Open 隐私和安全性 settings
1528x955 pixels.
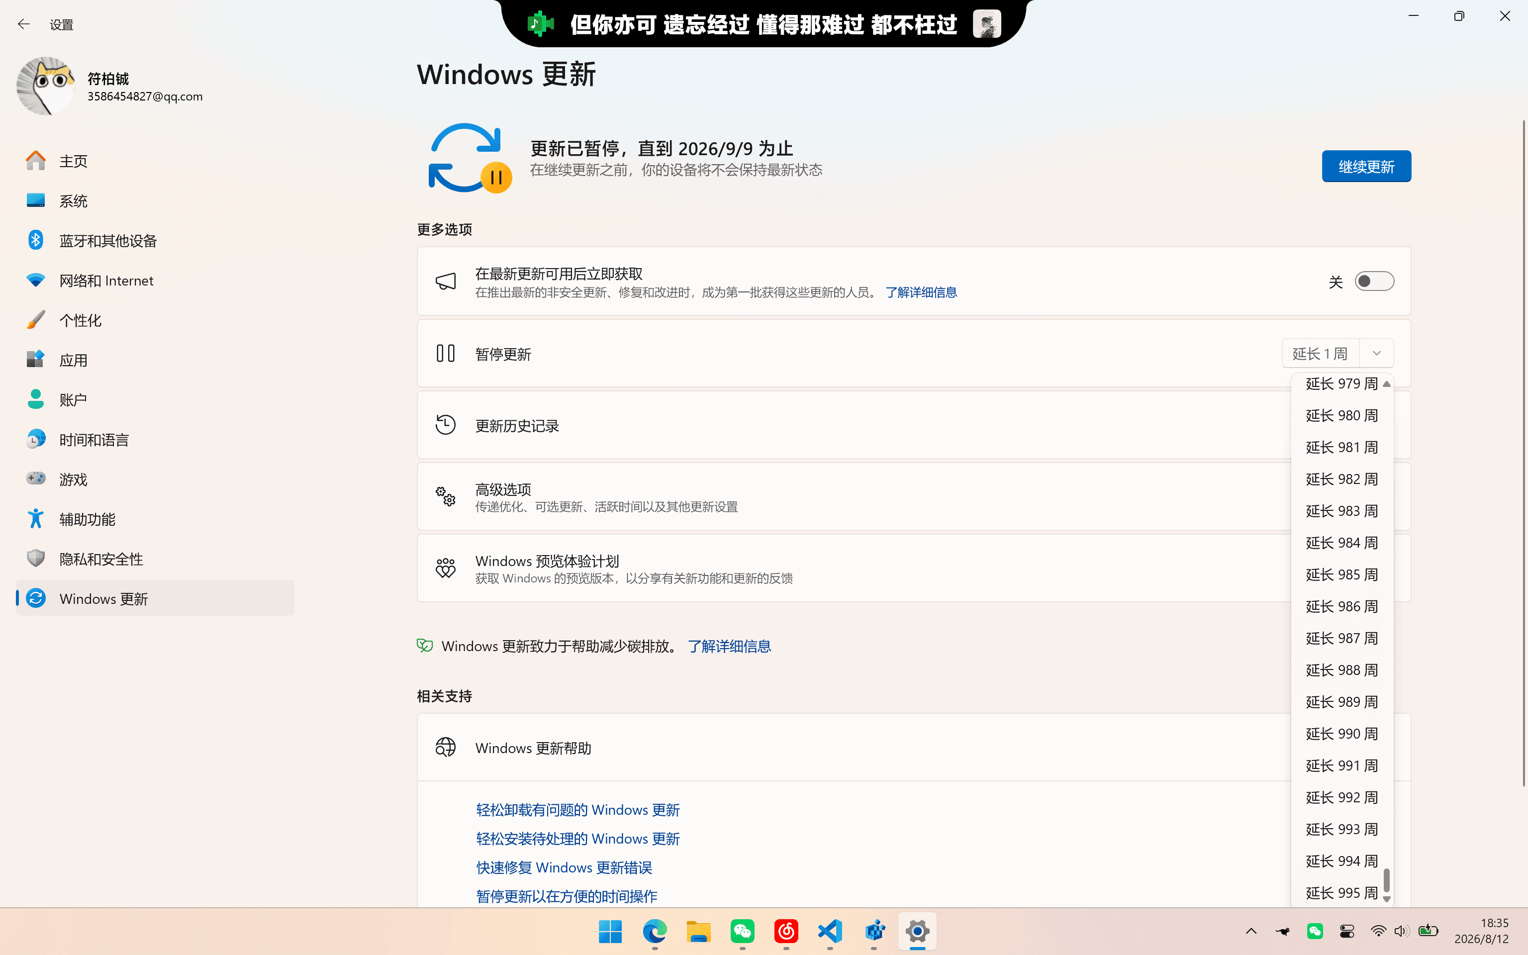(x=155, y=559)
